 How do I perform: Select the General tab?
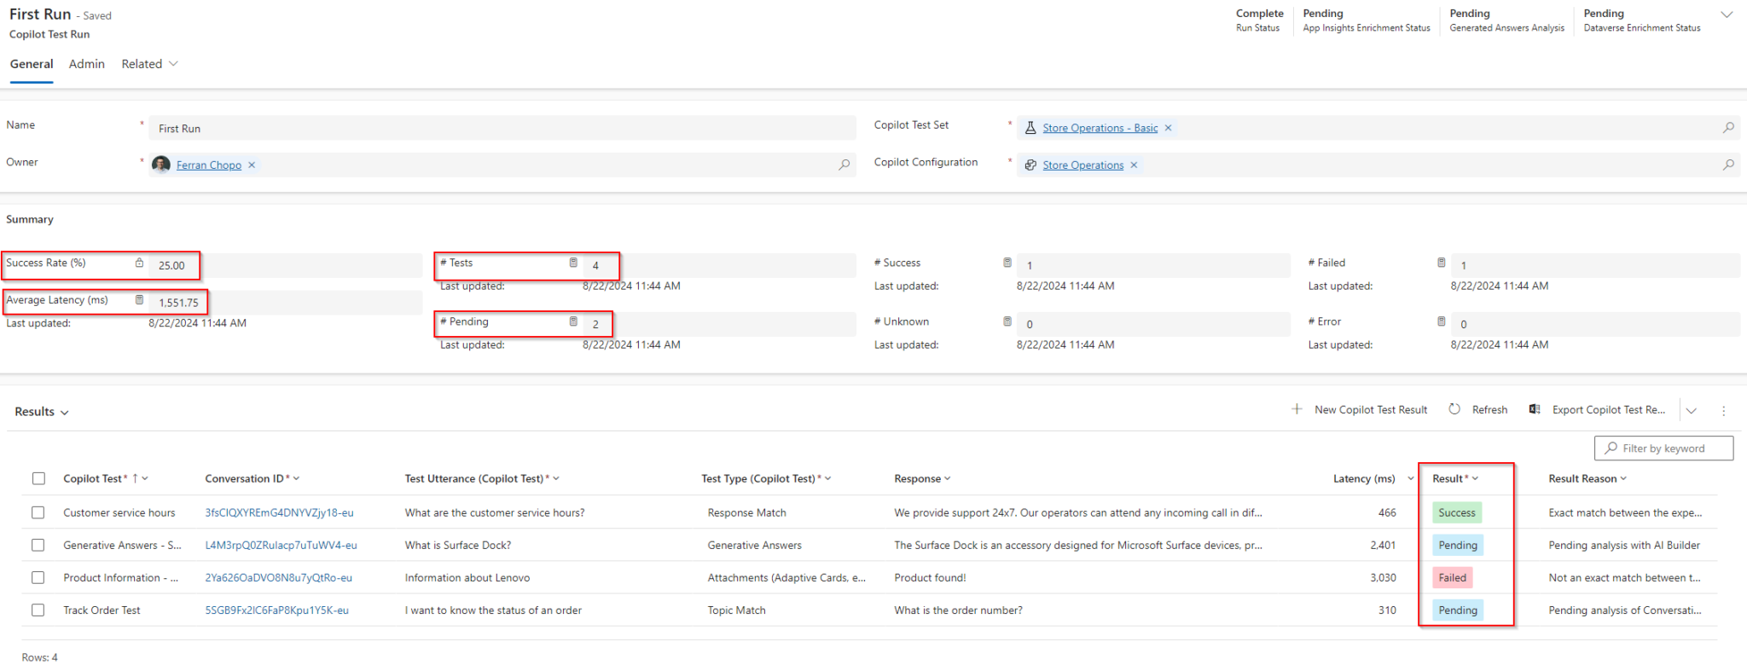tap(32, 64)
